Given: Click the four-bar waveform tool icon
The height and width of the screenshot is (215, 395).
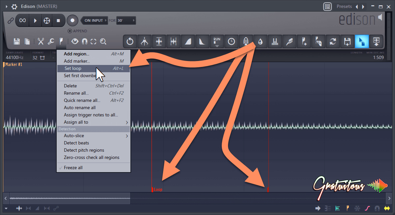Looking at the screenshot, I should tap(173, 41).
